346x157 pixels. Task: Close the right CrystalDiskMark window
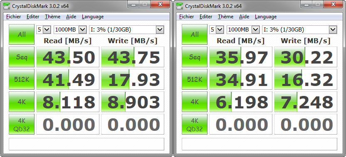pyautogui.click(x=334, y=4)
